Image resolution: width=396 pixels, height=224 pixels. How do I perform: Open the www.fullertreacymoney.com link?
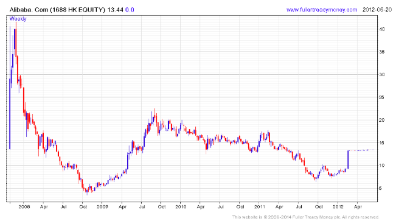(x=322, y=10)
